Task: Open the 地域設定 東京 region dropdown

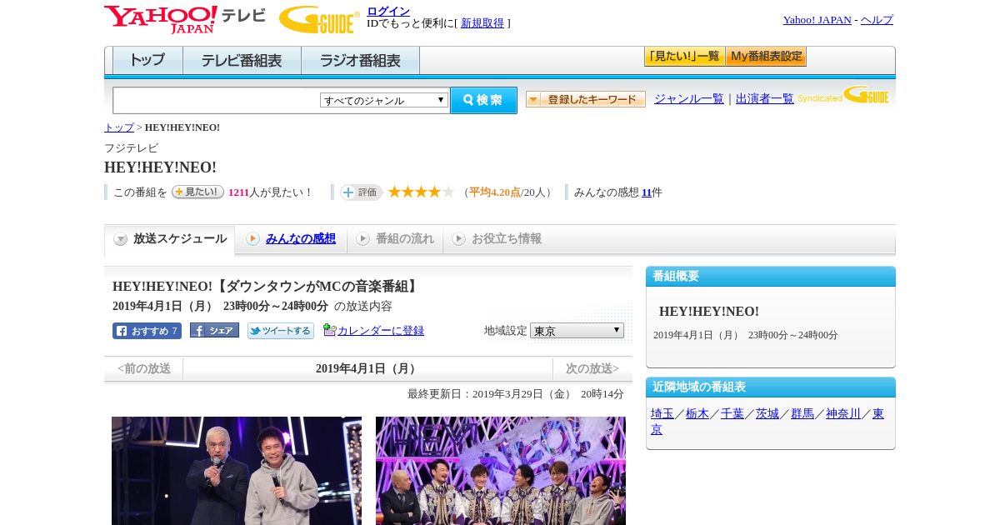Action: (577, 330)
